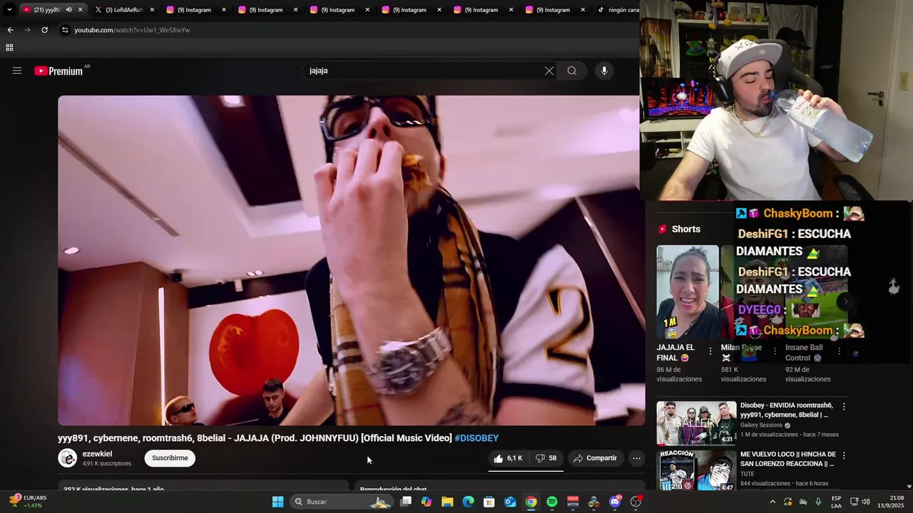
Task: Open the tab search dropdown arrow
Action: 9,10
